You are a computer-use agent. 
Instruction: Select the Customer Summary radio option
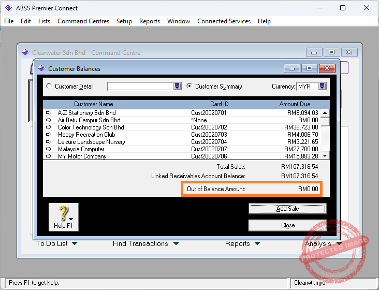(189, 86)
